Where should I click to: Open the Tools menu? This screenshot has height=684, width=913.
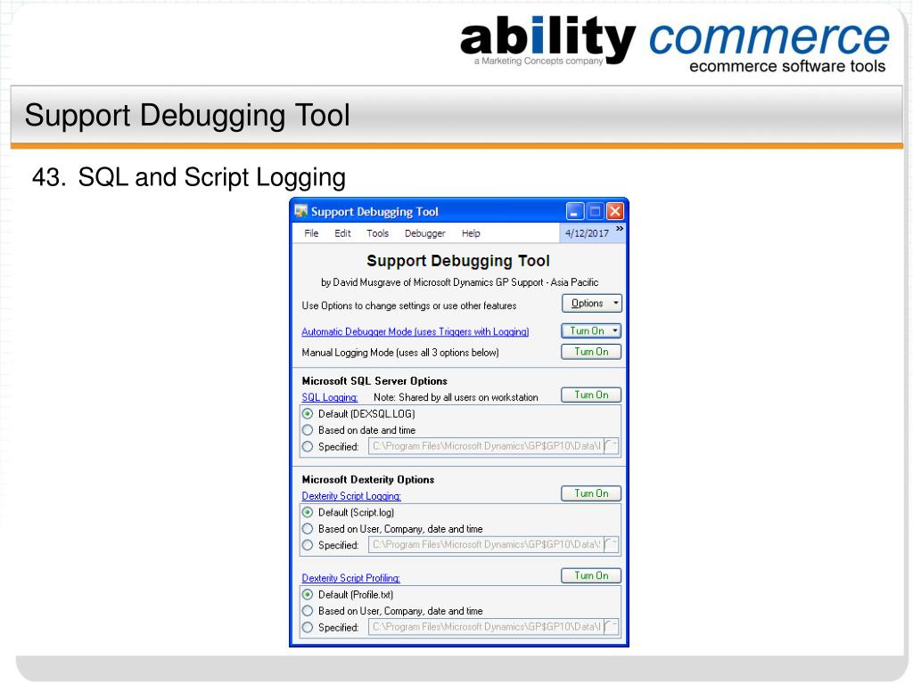pos(377,233)
